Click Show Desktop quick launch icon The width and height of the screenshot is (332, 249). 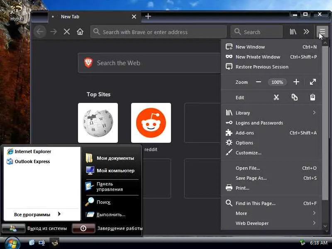click(42, 242)
